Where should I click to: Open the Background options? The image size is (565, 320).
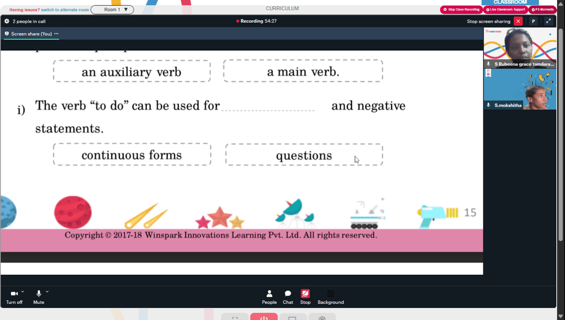tap(331, 297)
